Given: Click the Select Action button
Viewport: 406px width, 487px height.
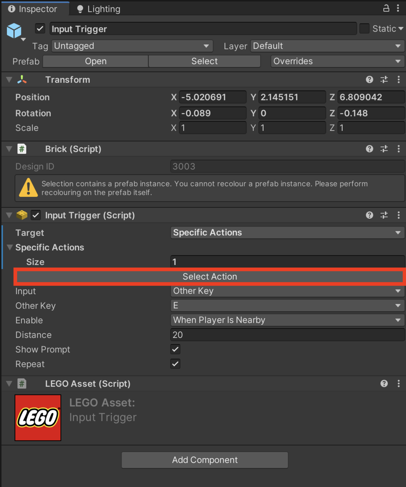Looking at the screenshot, I should 210,277.
